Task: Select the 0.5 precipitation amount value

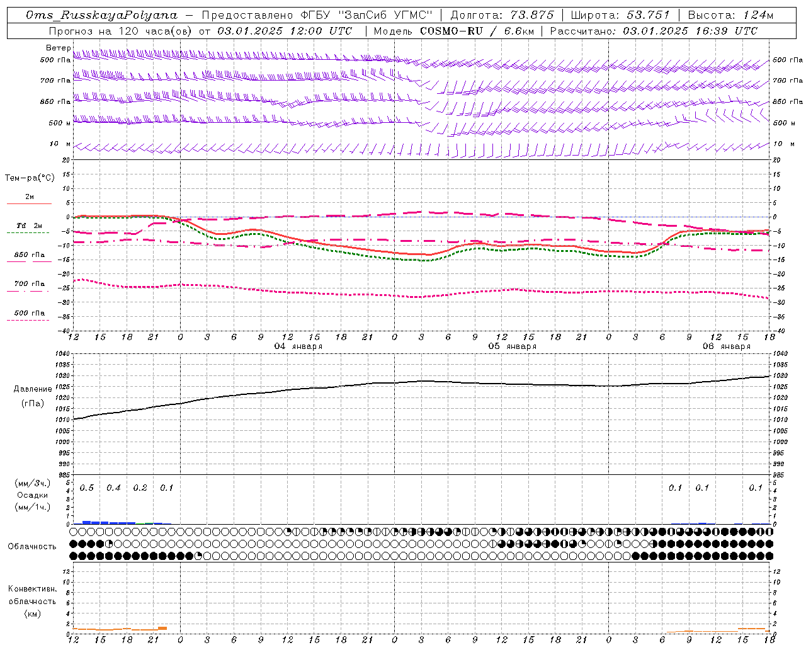Action: [87, 488]
